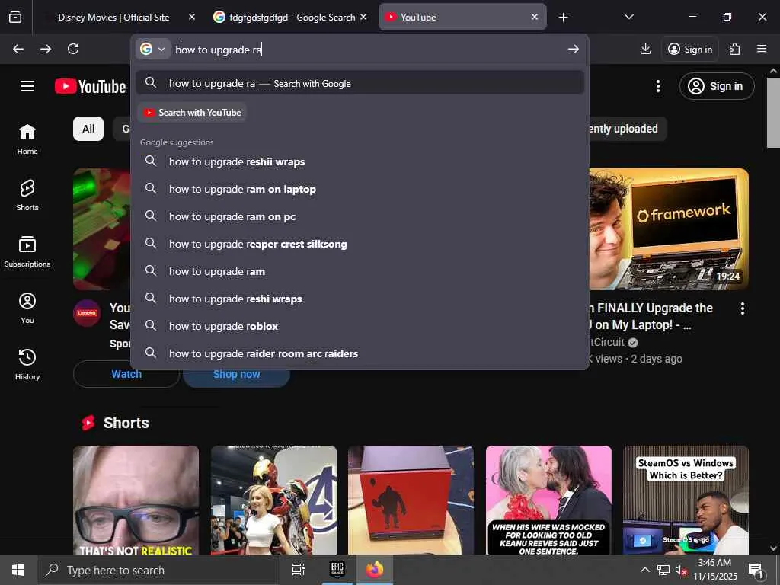This screenshot has width=780, height=585.
Task: Go forward one page
Action: pos(46,49)
